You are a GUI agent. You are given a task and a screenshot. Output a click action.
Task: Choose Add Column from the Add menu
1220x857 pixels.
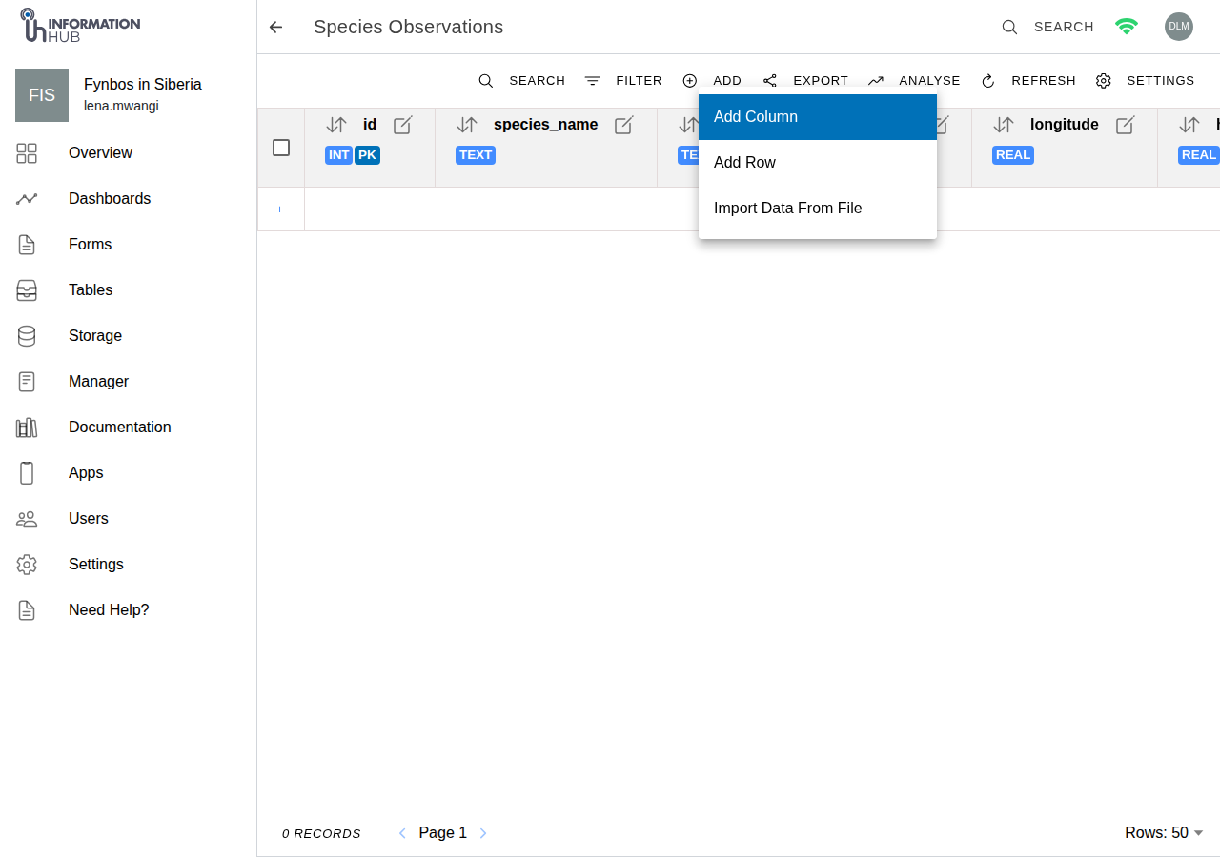pyautogui.click(x=818, y=117)
